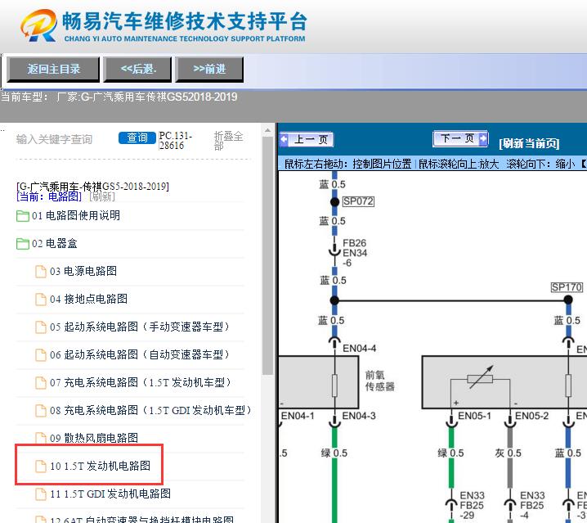
Task: Open folder icon for 02 电器盒
Action: click(23, 244)
